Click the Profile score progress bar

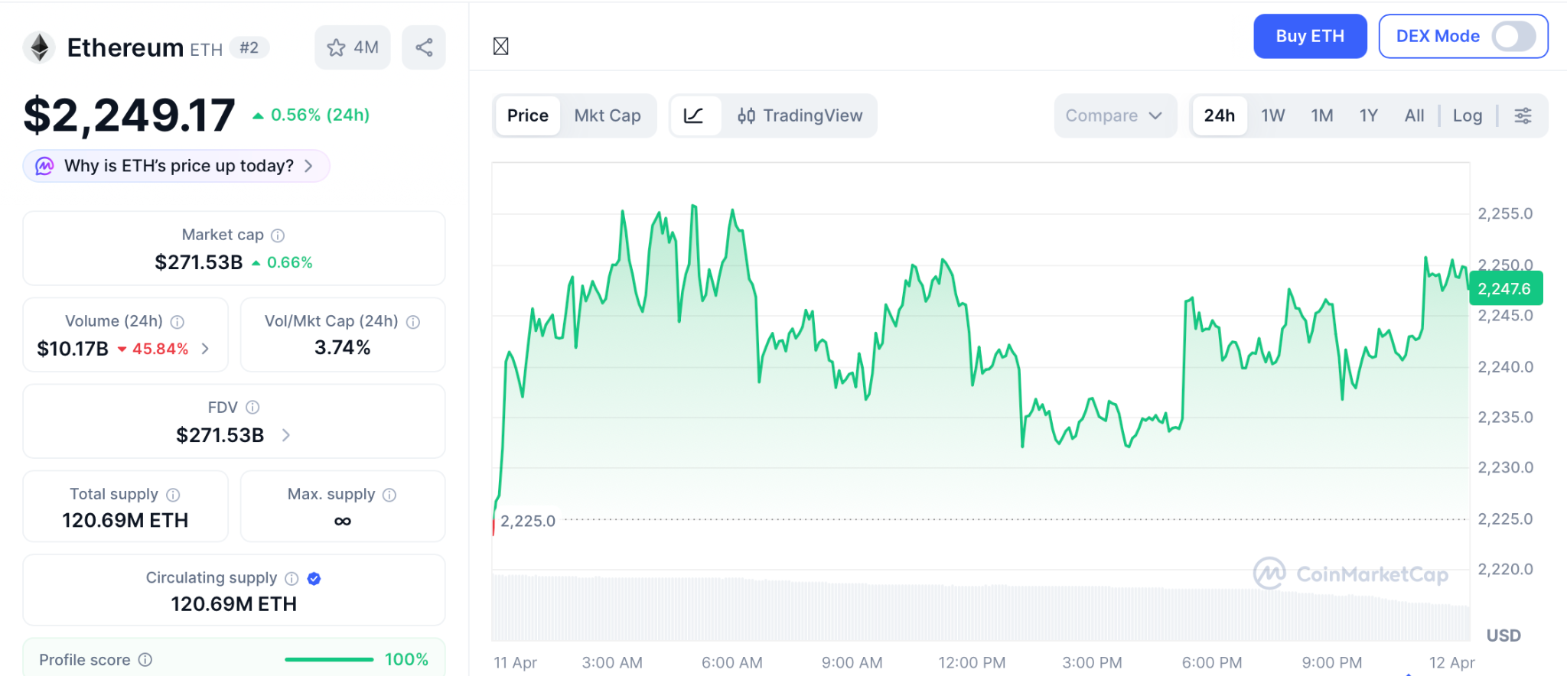point(329,659)
